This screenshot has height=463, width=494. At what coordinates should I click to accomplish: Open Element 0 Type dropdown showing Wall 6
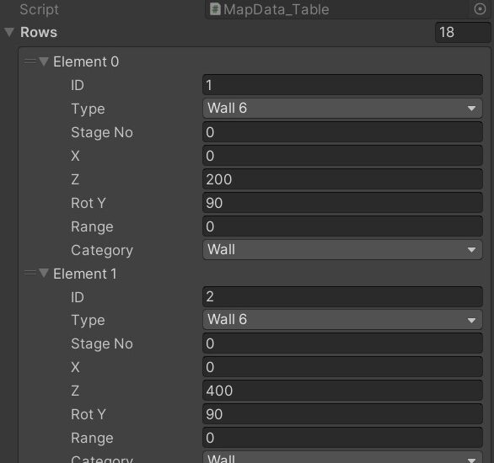tap(342, 109)
